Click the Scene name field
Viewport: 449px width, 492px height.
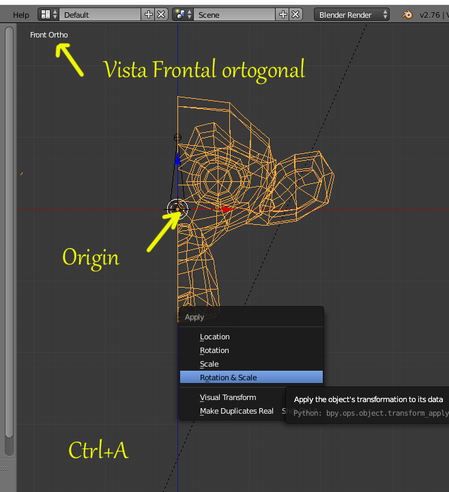tap(235, 14)
